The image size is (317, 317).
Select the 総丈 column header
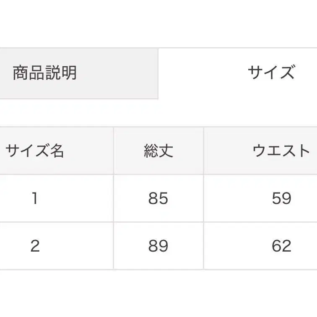pyautogui.click(x=158, y=151)
